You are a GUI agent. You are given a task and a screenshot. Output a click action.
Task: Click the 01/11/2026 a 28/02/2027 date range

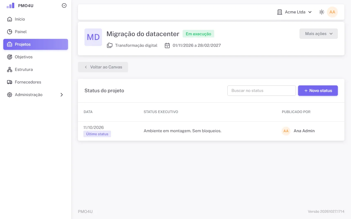point(197,45)
